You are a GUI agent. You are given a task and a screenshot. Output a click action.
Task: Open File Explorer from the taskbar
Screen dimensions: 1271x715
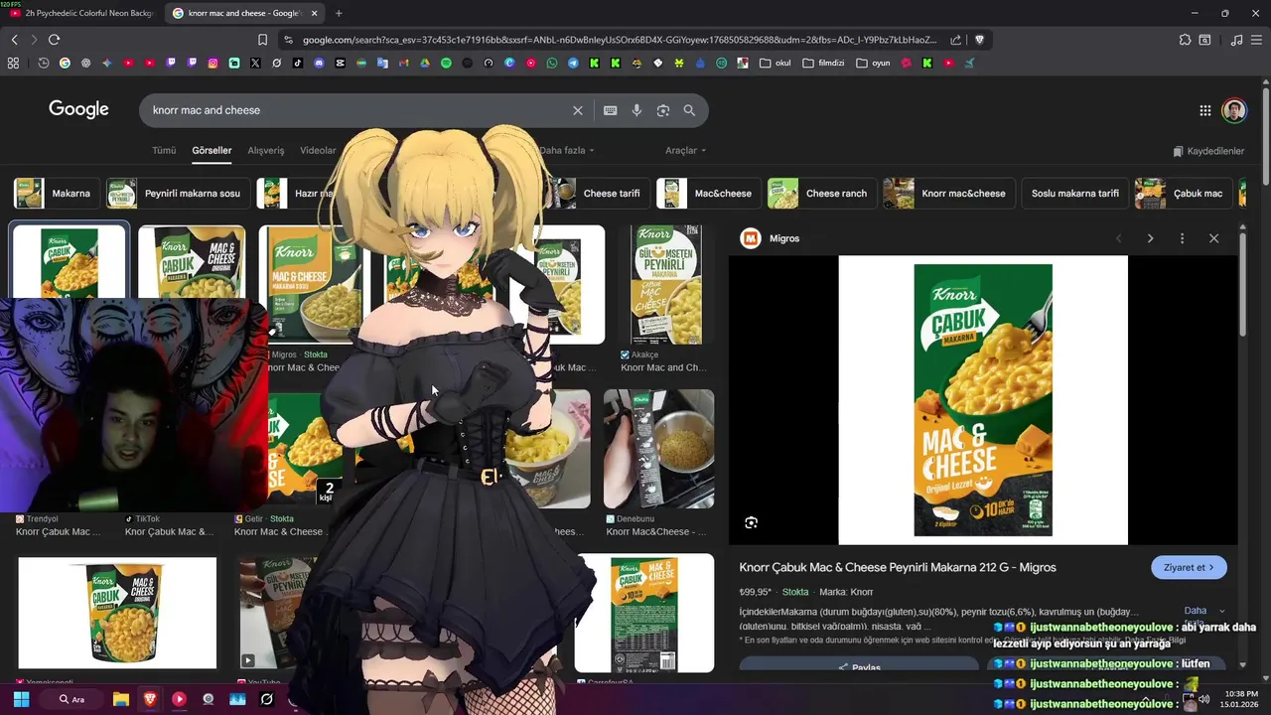120,699
